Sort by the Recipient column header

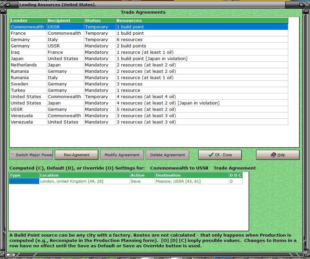66,20
